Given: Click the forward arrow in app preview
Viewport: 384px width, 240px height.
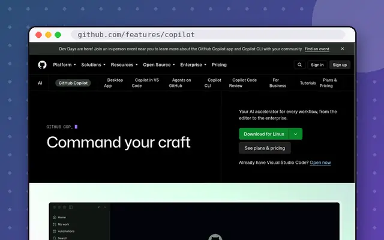Looking at the screenshot, I should pos(105,207).
